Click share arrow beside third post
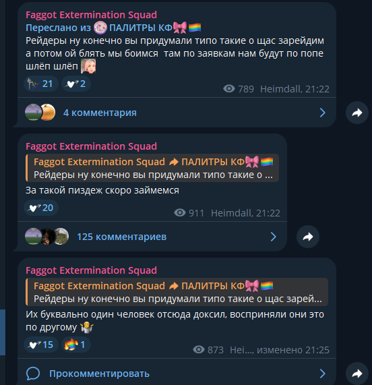 357,374
